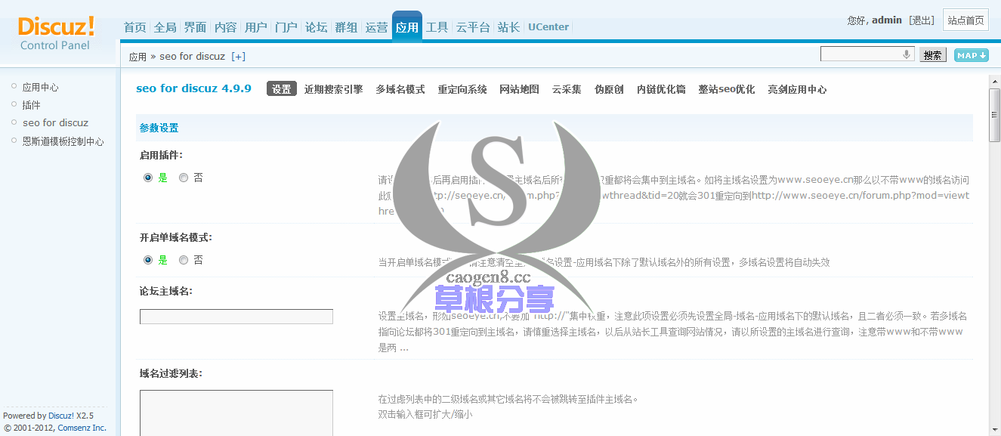
Task: Click the Discuz! Control Panel logo
Action: [56, 34]
